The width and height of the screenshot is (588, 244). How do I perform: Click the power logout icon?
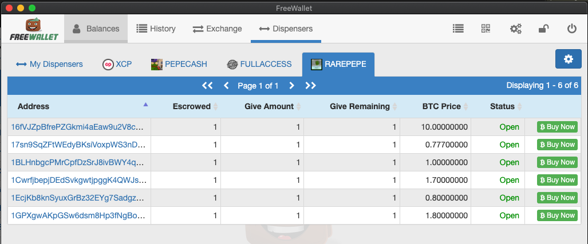coord(571,29)
